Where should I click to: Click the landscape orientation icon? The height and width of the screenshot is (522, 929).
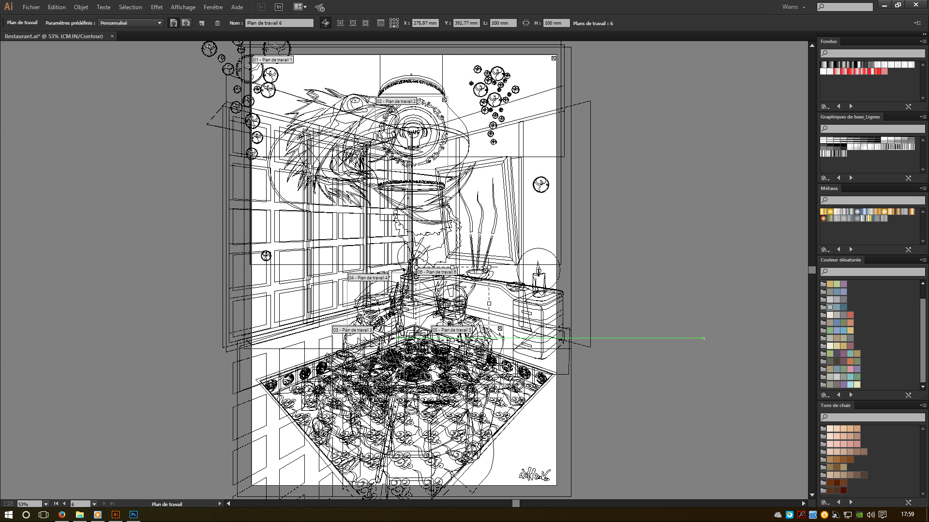point(186,23)
